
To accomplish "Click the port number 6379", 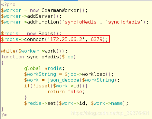I will (x=97, y=39).
